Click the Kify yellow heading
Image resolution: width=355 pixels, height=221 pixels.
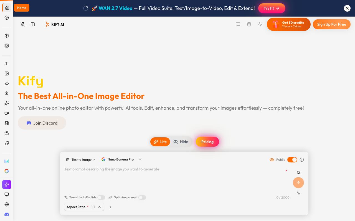tap(31, 81)
